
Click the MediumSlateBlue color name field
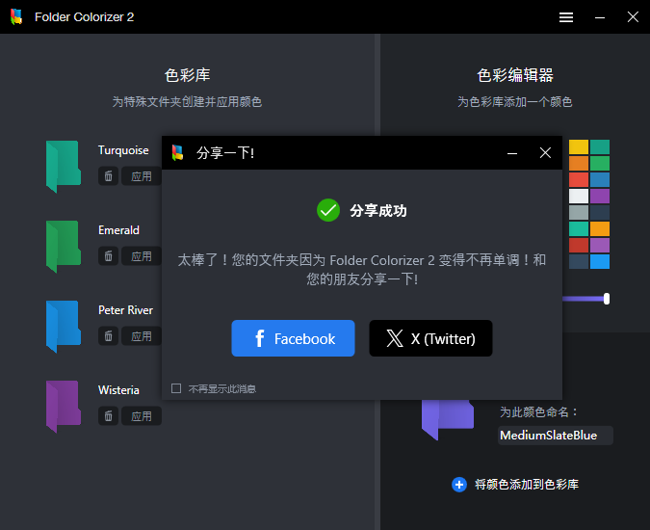pos(555,436)
